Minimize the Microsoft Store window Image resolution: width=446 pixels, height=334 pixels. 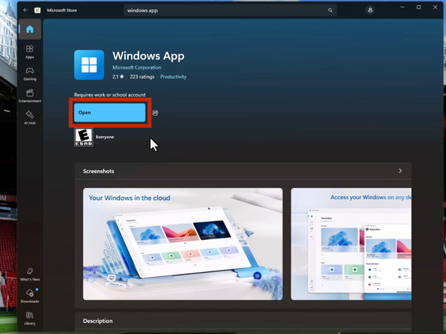coord(402,7)
